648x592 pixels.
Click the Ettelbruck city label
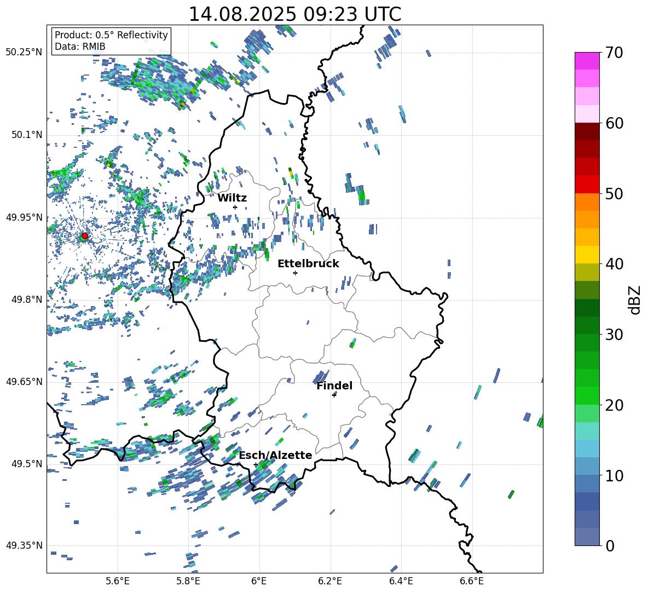[308, 264]
